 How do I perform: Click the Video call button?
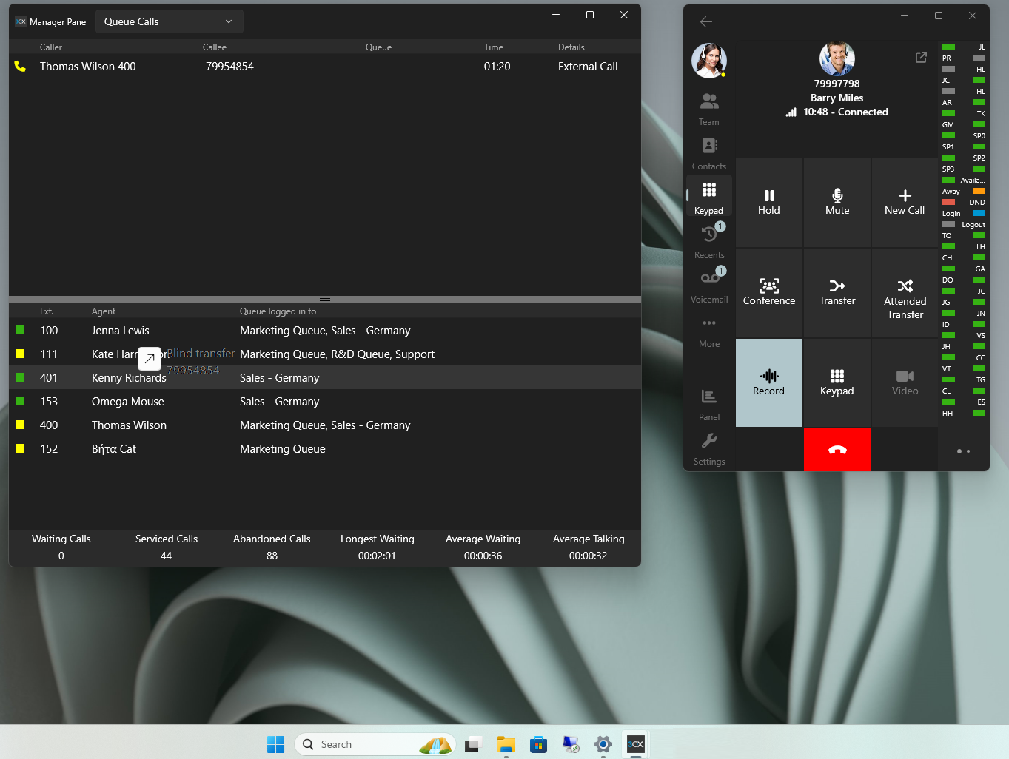905,382
